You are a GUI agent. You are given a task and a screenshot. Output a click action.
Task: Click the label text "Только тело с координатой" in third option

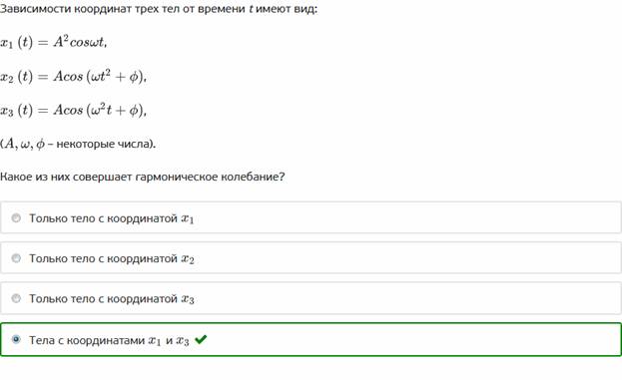click(103, 299)
